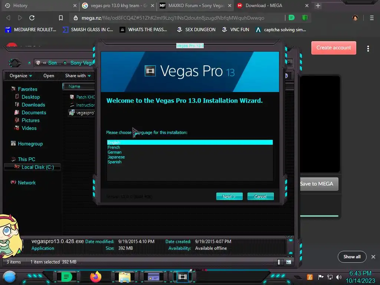Switch to vegas pro 13.0 khg team tab
Screen dimensions: 380x285
118,6
